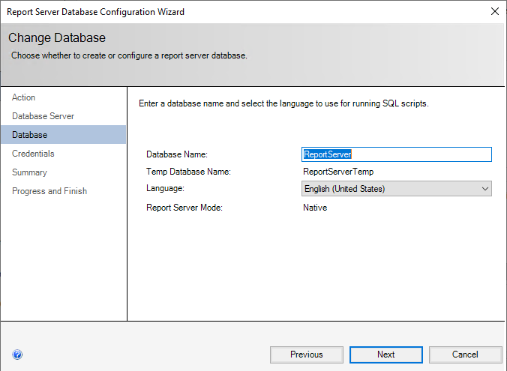Select the highlighted Database step
This screenshot has width=507, height=371.
pyautogui.click(x=30, y=135)
